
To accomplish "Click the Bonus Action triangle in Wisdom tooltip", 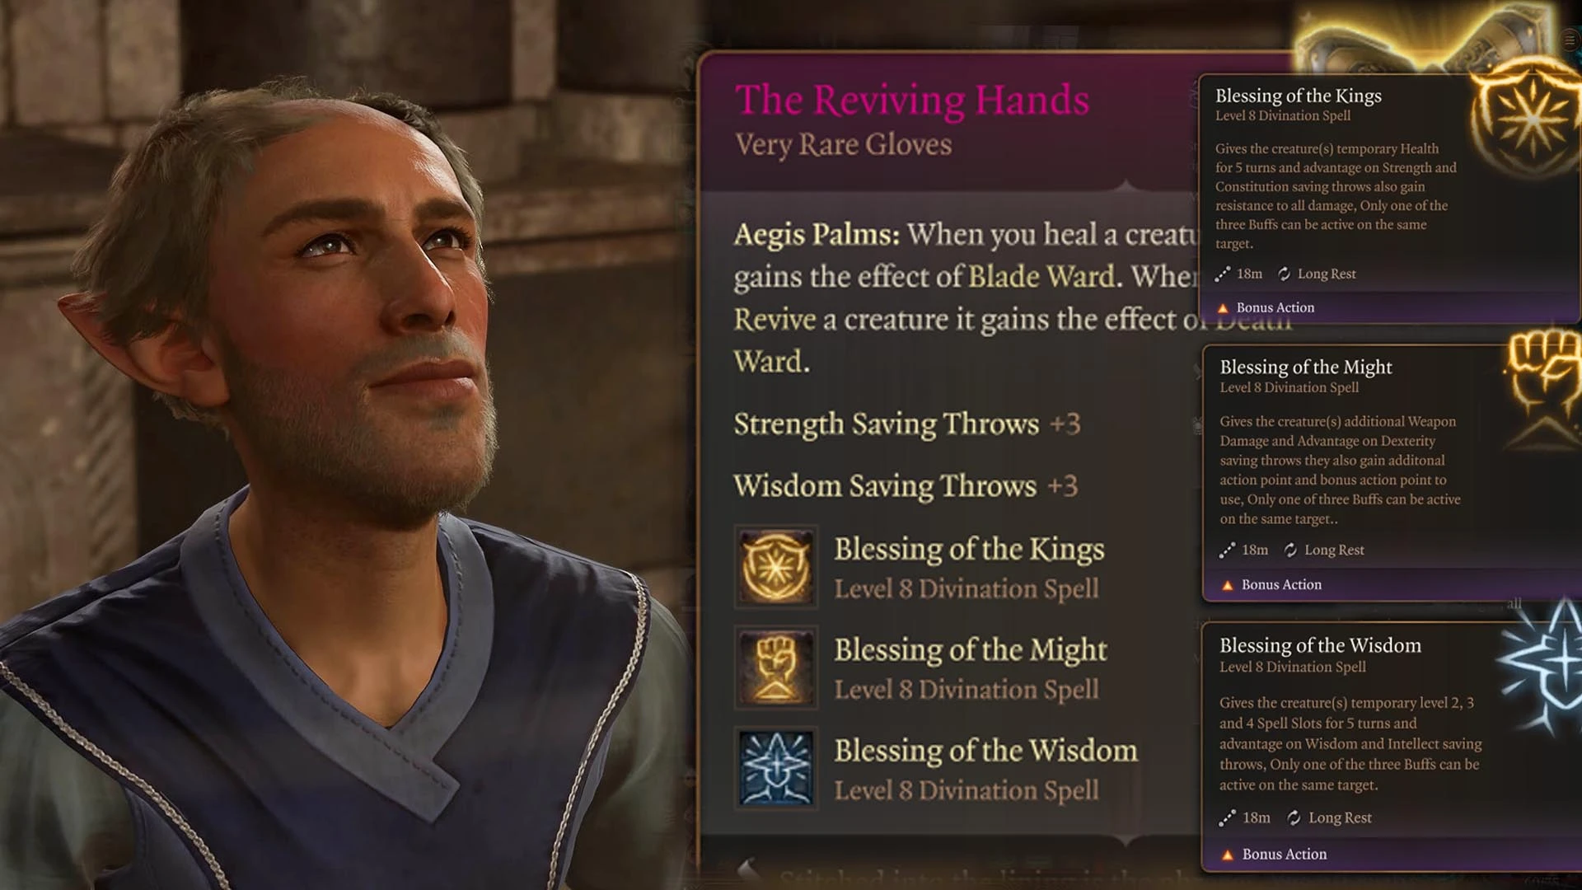I will tap(1228, 855).
